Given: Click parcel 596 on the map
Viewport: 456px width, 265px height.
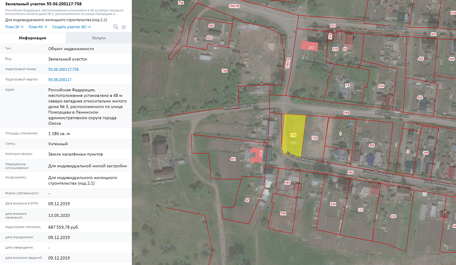Looking at the screenshot, I should click(x=283, y=213).
